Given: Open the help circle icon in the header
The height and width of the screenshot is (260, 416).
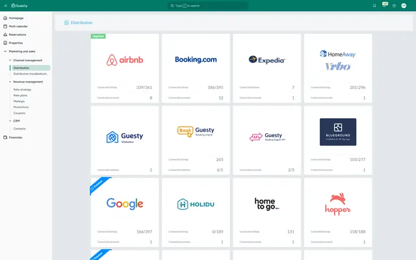Looking at the screenshot, I should point(394,6).
